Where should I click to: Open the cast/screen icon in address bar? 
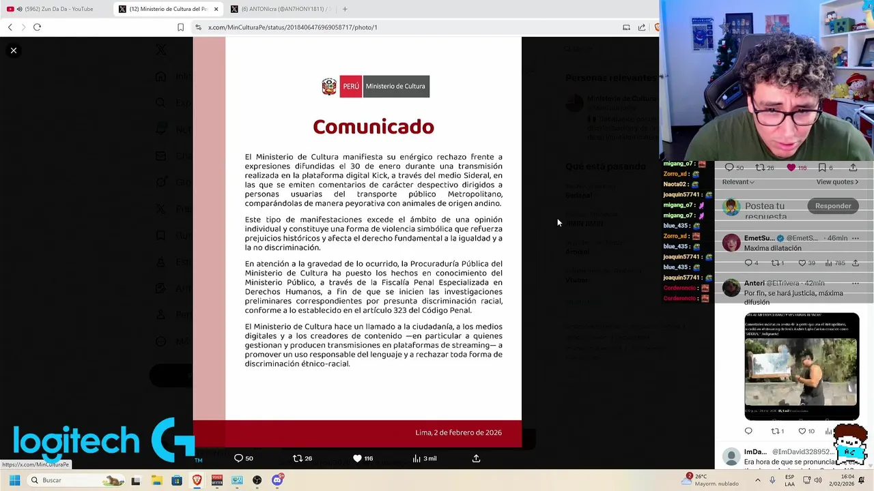[626, 27]
